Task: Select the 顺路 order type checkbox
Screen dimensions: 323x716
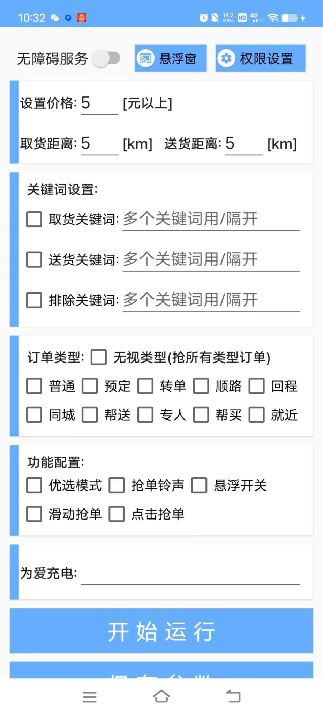Action: pos(201,386)
